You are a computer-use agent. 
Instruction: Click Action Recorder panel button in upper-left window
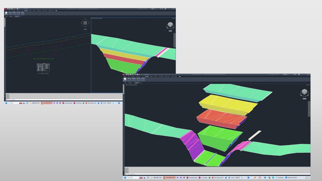(6, 13)
